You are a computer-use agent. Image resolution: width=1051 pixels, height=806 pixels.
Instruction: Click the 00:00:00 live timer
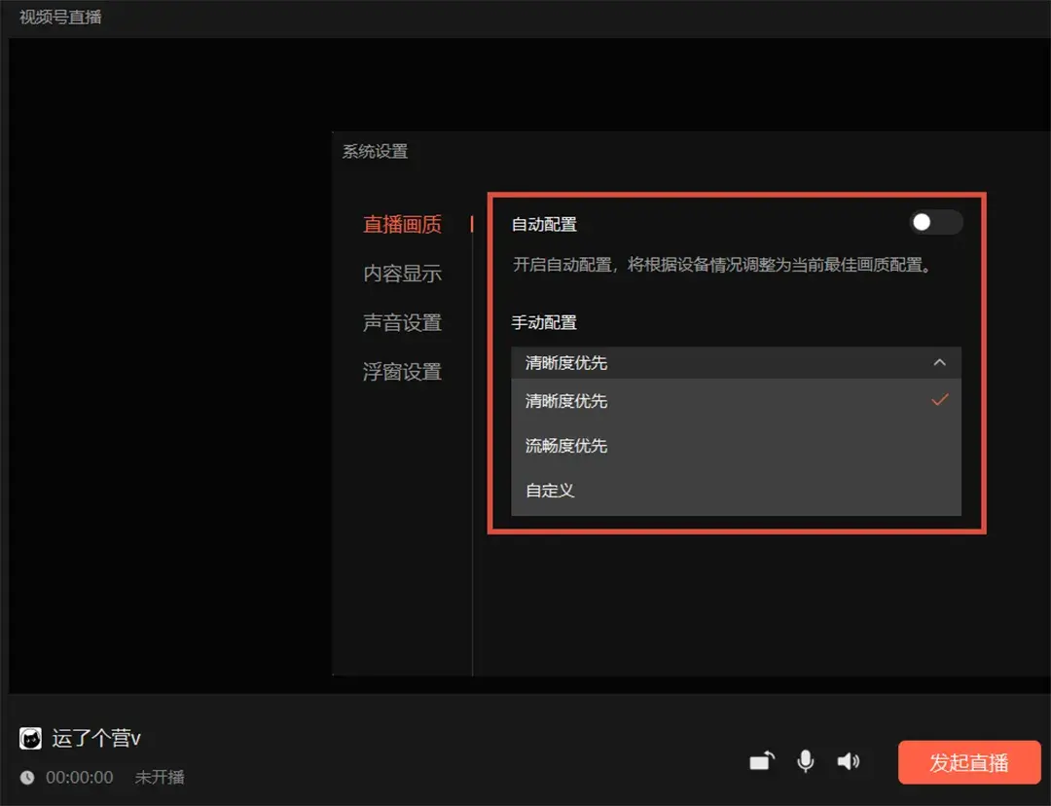(x=79, y=778)
